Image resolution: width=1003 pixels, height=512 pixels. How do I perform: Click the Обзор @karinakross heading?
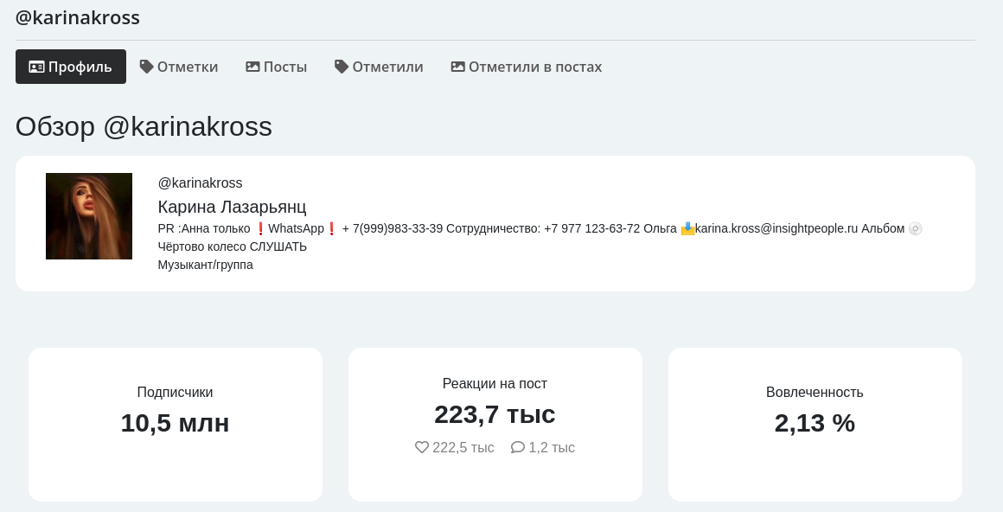(x=144, y=127)
